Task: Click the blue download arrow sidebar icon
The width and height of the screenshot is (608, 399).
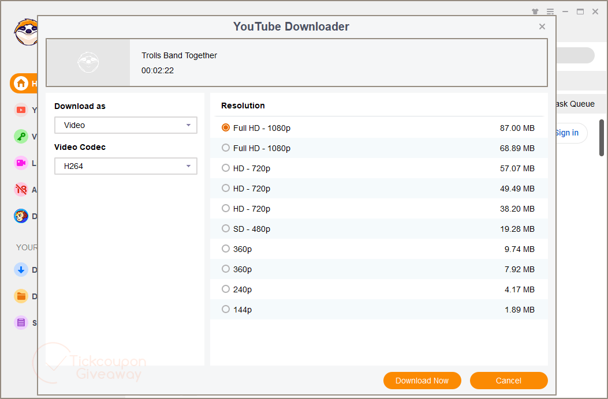Action: pos(21,270)
